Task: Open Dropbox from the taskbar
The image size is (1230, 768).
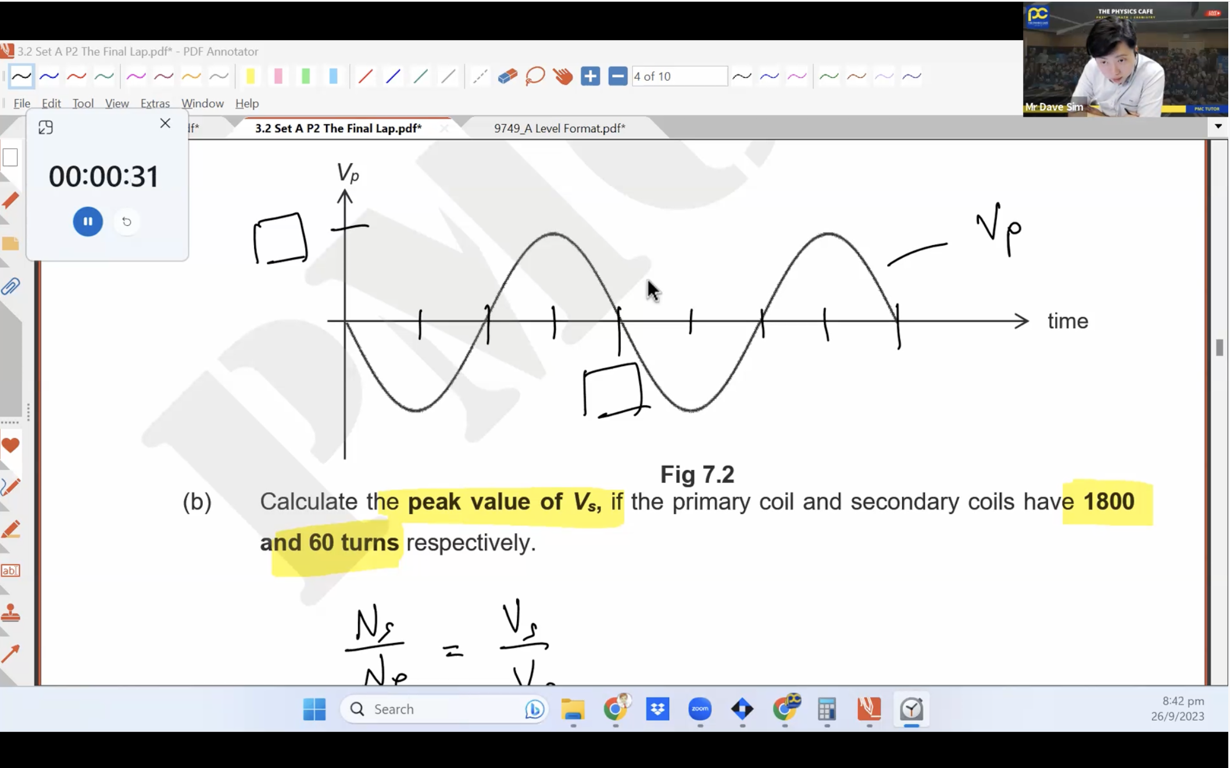Action: 657,709
